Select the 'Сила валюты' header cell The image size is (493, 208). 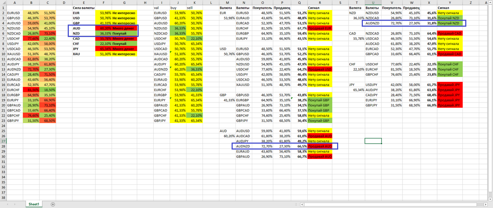click(84, 8)
